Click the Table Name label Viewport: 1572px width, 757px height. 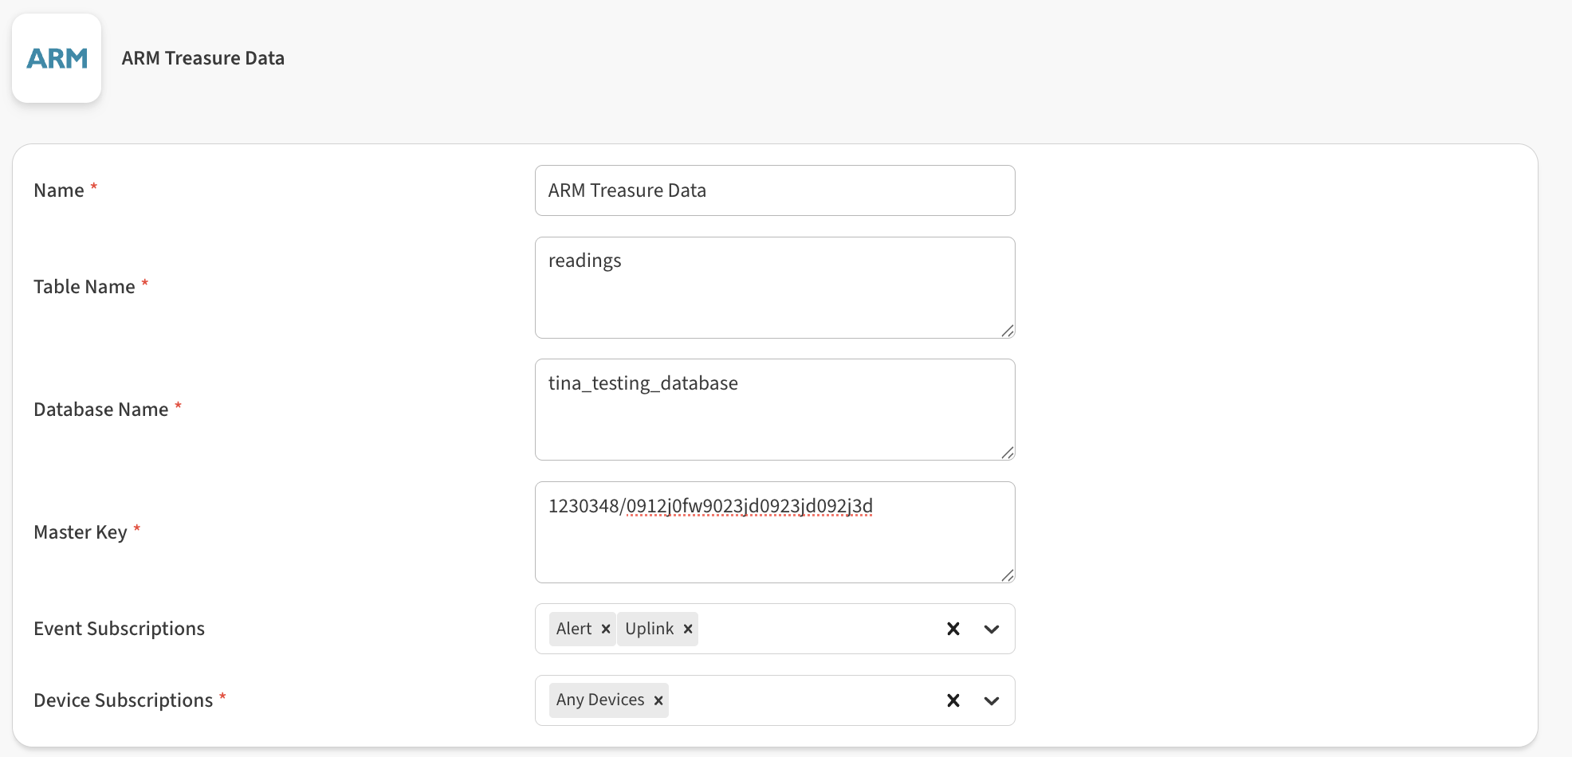[x=84, y=287]
